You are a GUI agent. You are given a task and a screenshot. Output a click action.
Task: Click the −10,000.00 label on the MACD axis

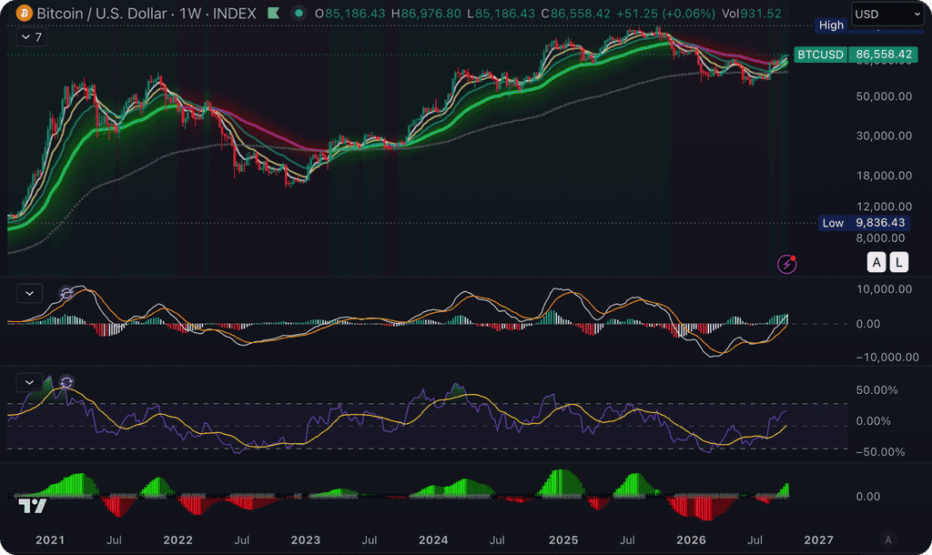(x=886, y=357)
